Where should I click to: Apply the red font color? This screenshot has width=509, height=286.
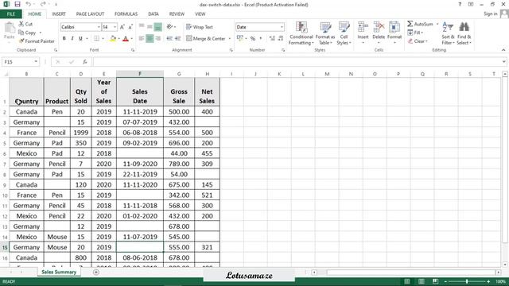click(x=126, y=39)
